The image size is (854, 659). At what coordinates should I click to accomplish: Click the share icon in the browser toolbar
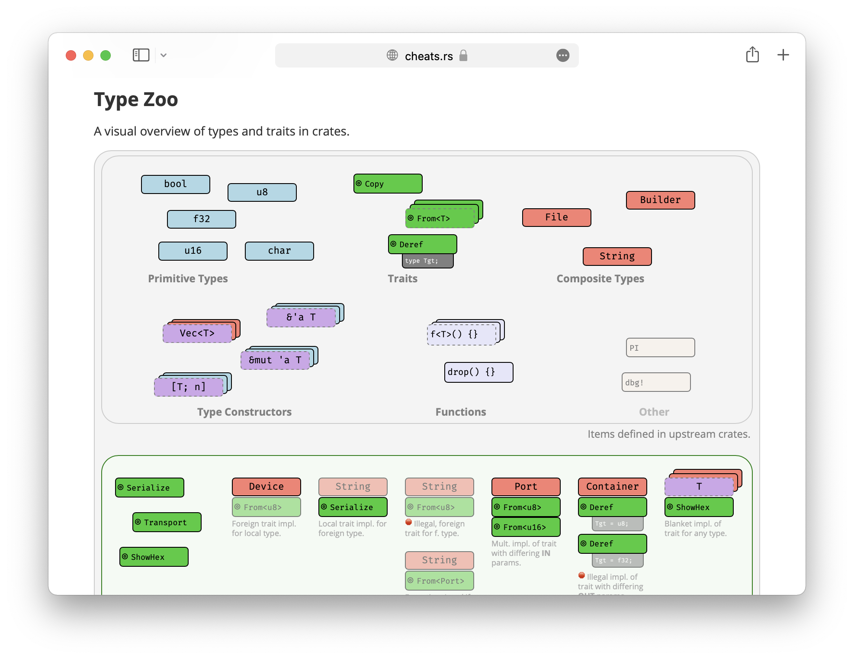[753, 55]
